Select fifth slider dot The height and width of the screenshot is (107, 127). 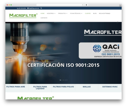[67, 80]
